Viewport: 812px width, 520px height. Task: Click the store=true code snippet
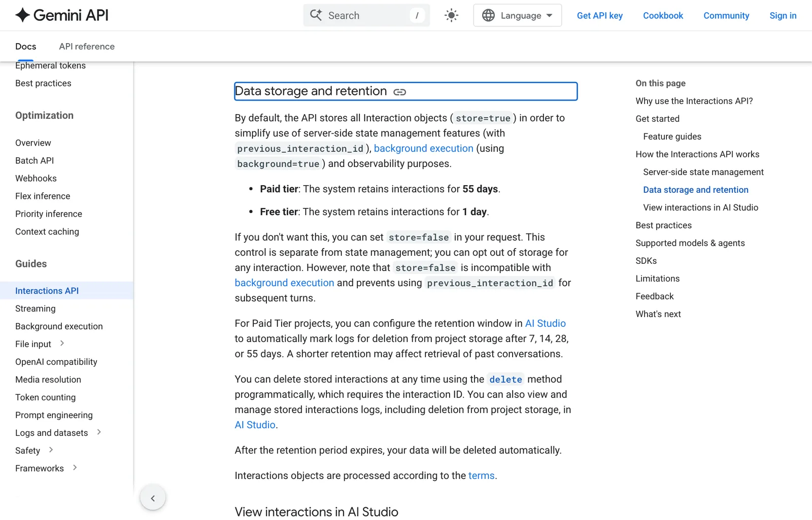pyautogui.click(x=483, y=118)
